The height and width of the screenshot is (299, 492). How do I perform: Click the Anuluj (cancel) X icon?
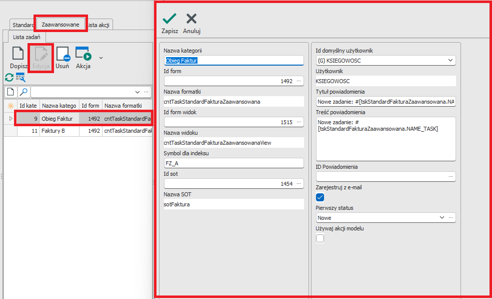click(x=191, y=19)
